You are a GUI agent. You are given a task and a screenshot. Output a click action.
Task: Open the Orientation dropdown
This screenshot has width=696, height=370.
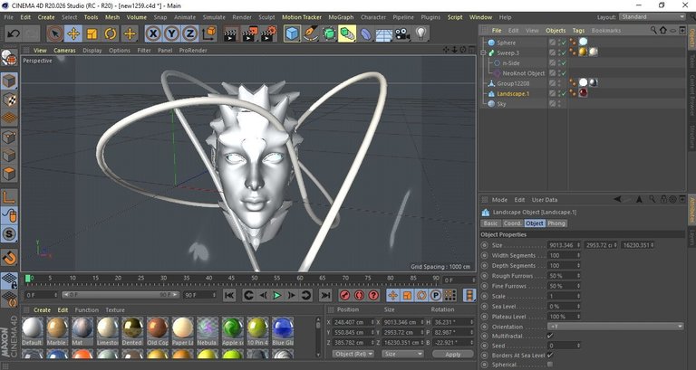pyautogui.click(x=615, y=327)
